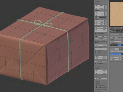Click the Delete Frame button
This screenshot has height=92, width=123.
(98, 40)
